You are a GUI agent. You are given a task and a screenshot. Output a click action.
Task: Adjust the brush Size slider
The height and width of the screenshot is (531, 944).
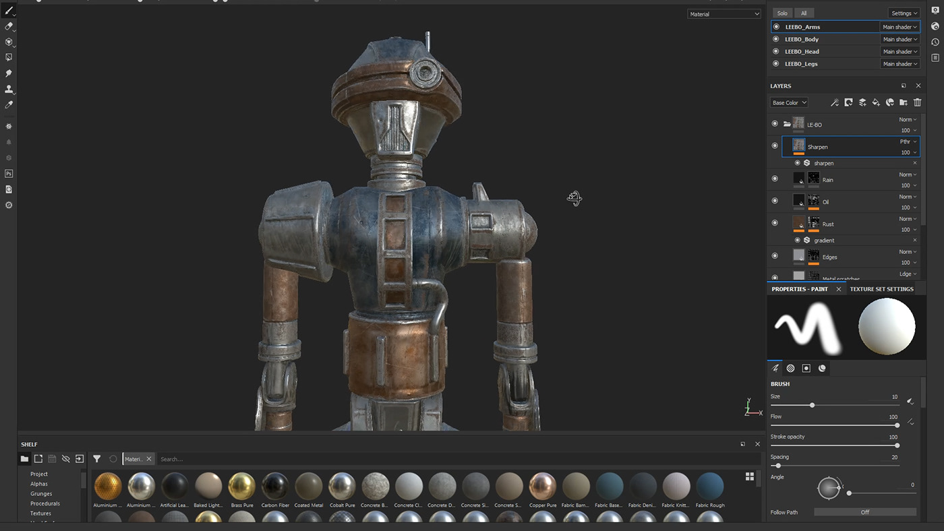pos(835,405)
